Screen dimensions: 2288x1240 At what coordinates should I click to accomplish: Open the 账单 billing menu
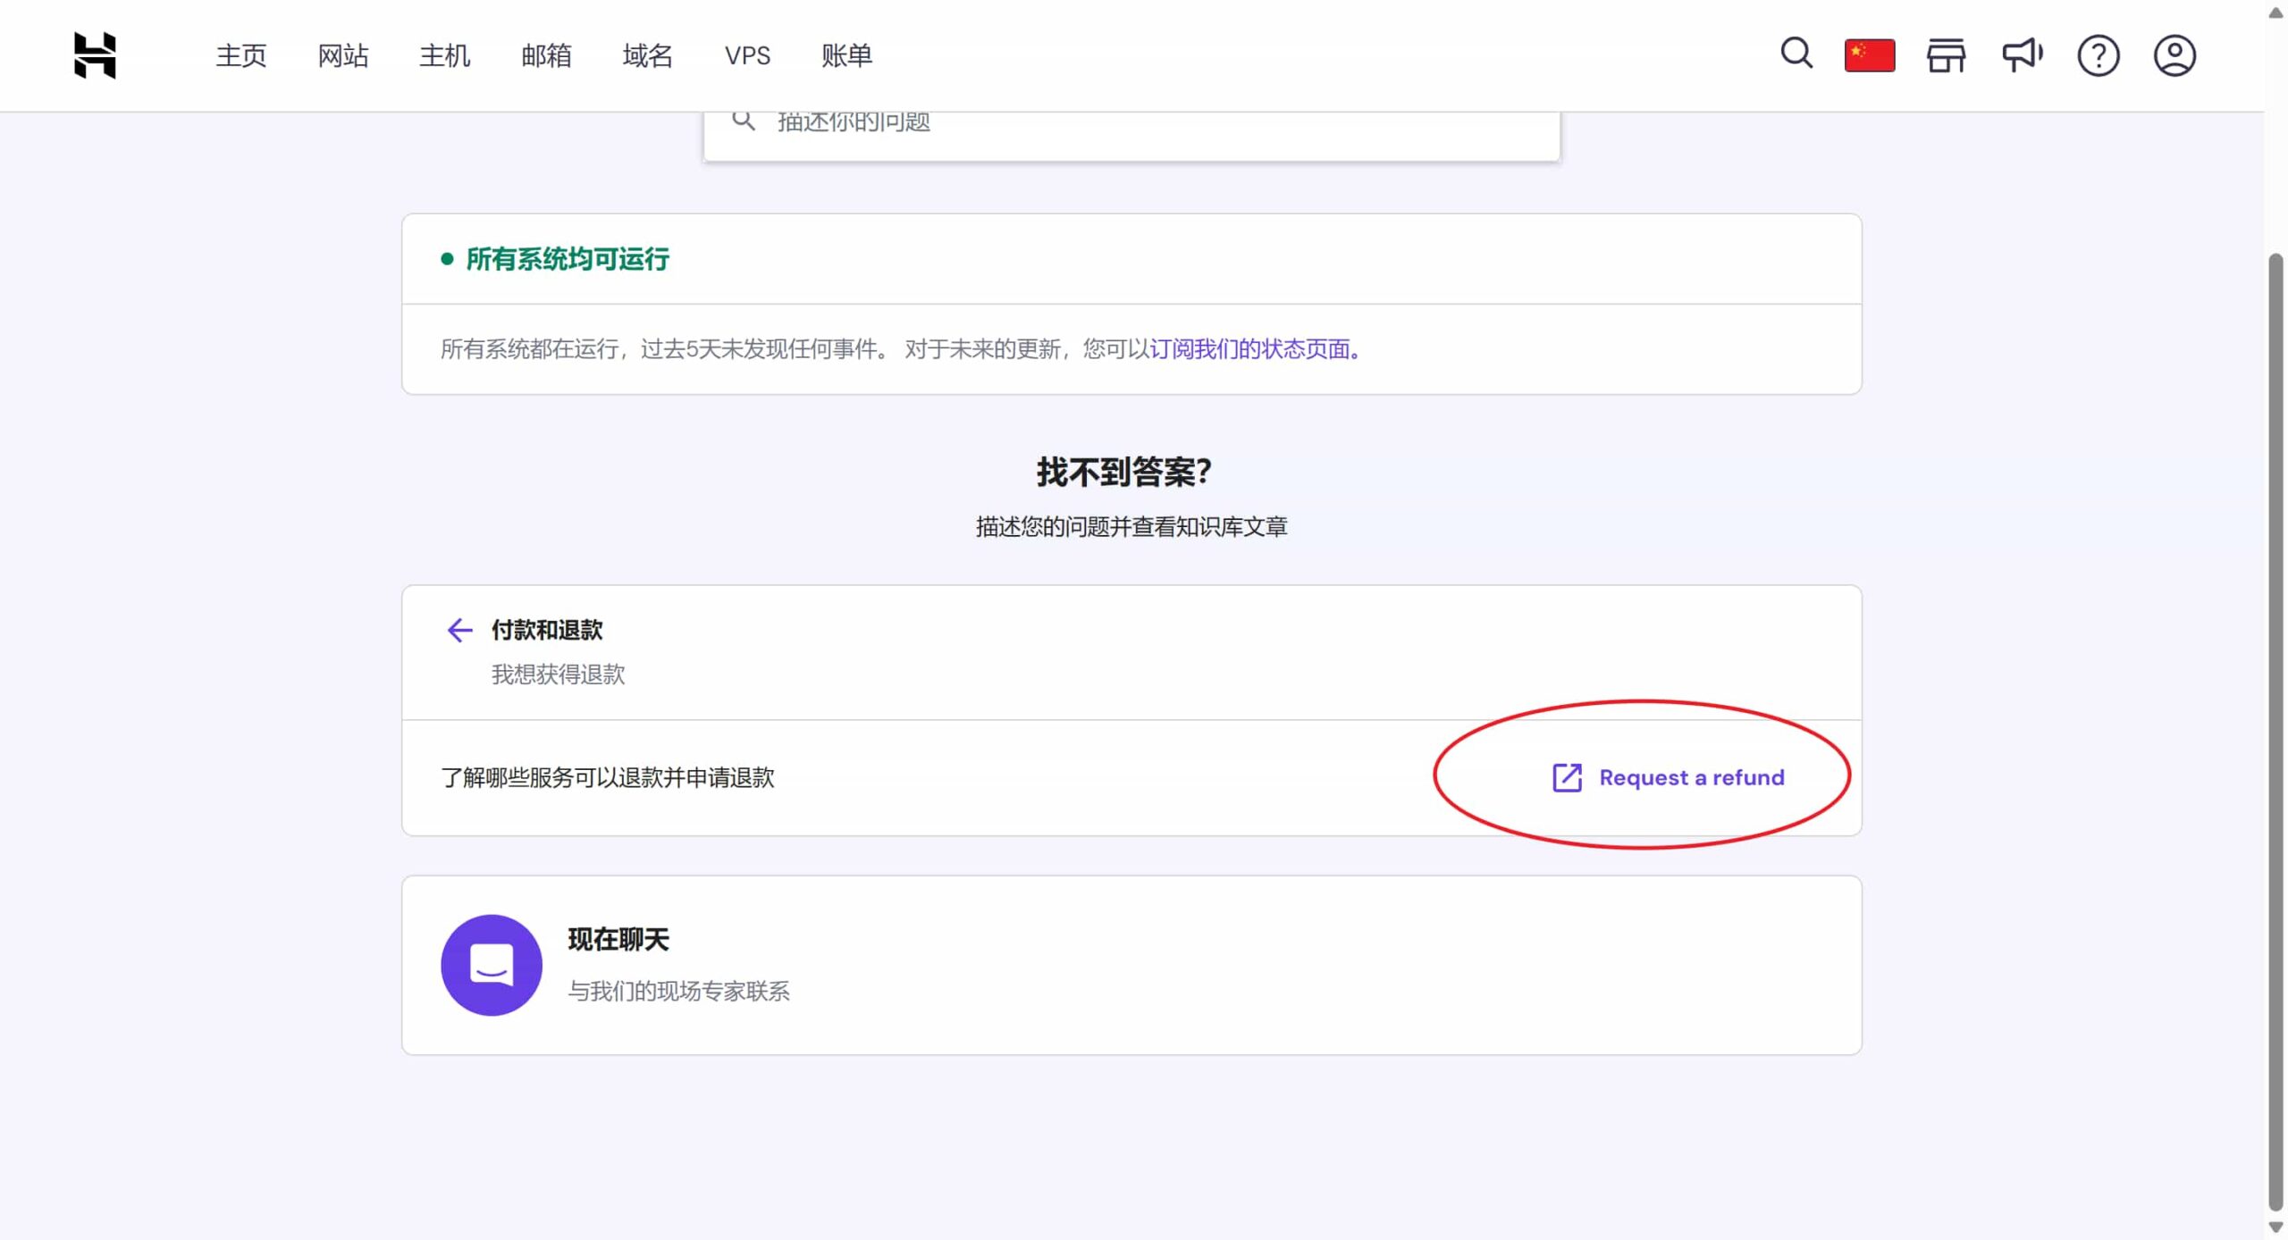click(x=846, y=55)
